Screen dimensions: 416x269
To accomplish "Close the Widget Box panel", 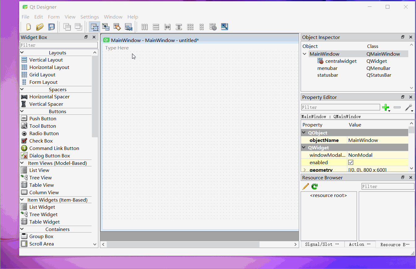I will 94,37.
